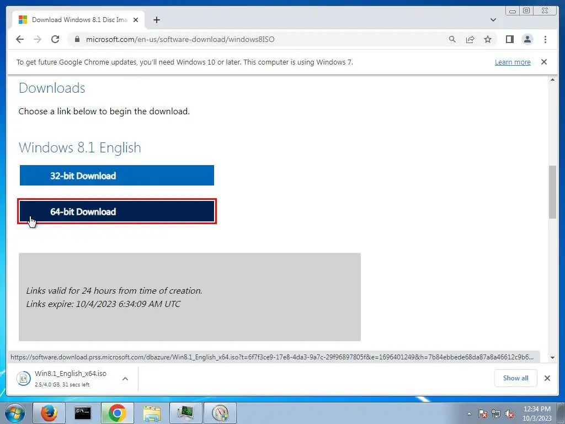Viewport: 565px width, 424px height.
Task: Open the tab search chevron
Action: coord(493,20)
